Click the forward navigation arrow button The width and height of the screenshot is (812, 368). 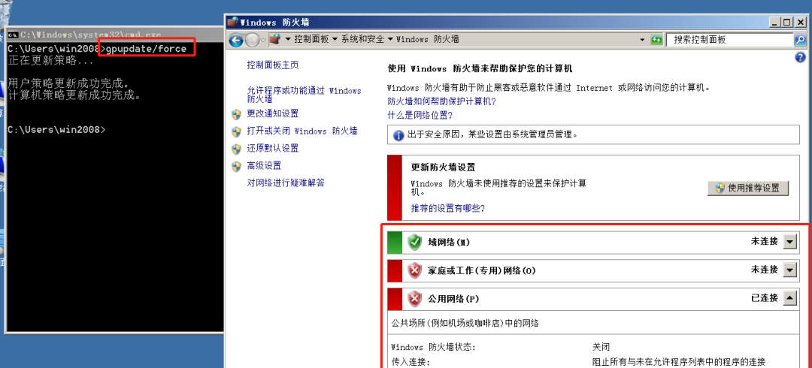click(252, 40)
